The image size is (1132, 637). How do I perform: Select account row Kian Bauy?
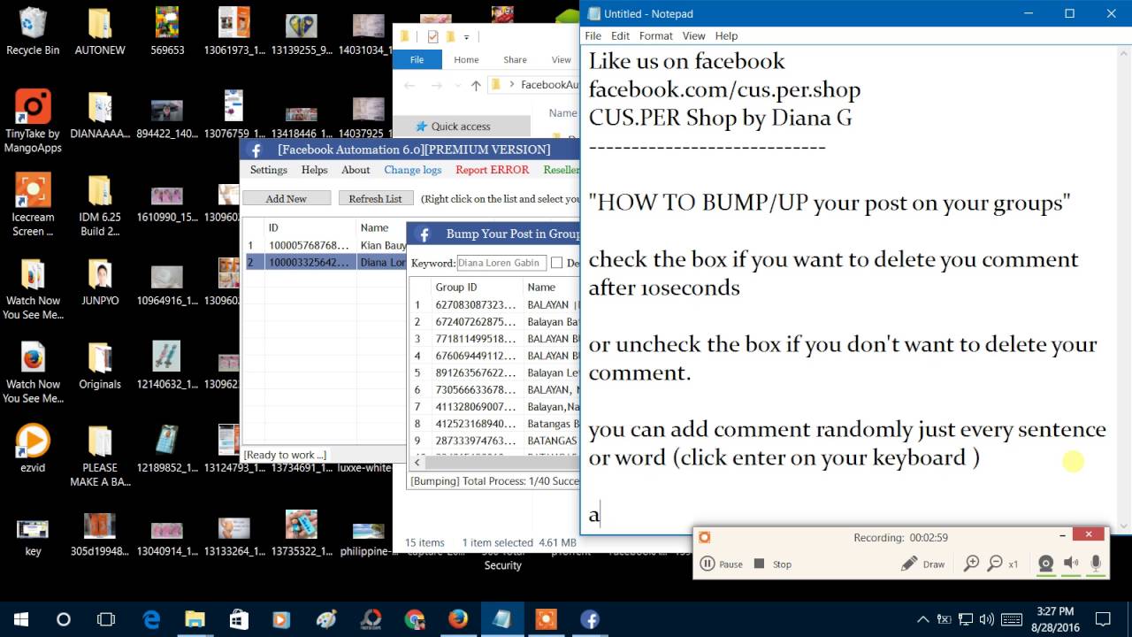pyautogui.click(x=325, y=245)
